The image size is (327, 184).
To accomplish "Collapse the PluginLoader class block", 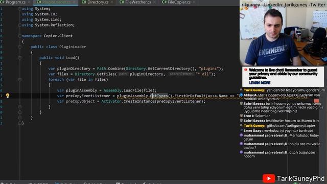I will point(20,47).
